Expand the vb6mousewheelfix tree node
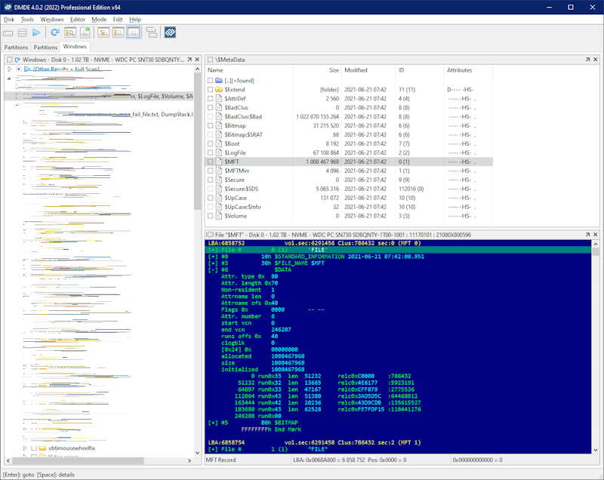 pyautogui.click(x=24, y=448)
